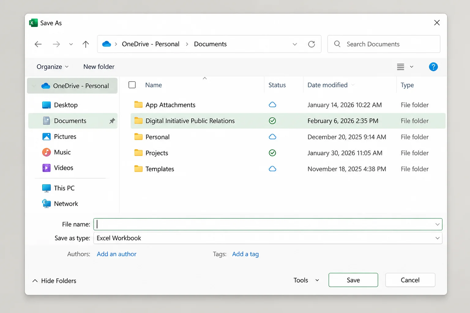470x313 pixels.
Task: Click the Cancel button
Action: (x=410, y=280)
